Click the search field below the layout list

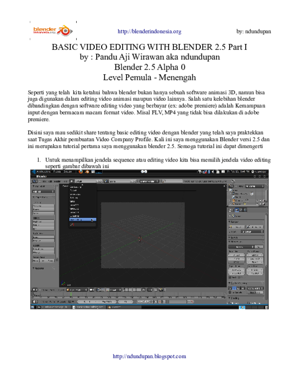[83, 224]
